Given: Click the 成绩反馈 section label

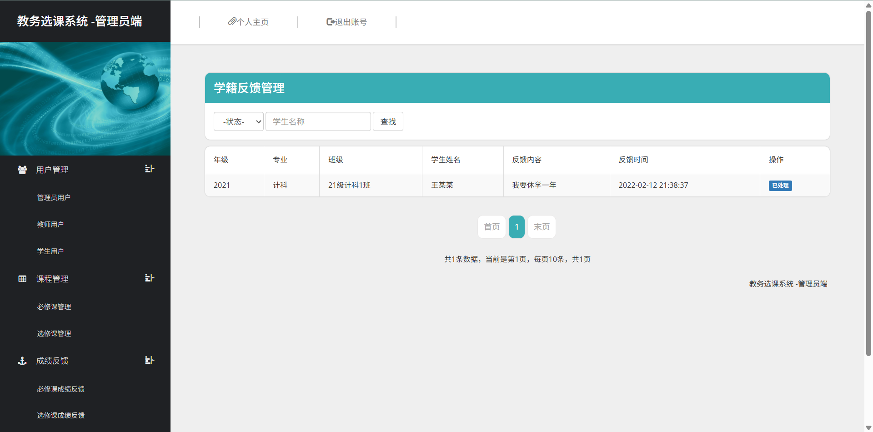Looking at the screenshot, I should [52, 361].
